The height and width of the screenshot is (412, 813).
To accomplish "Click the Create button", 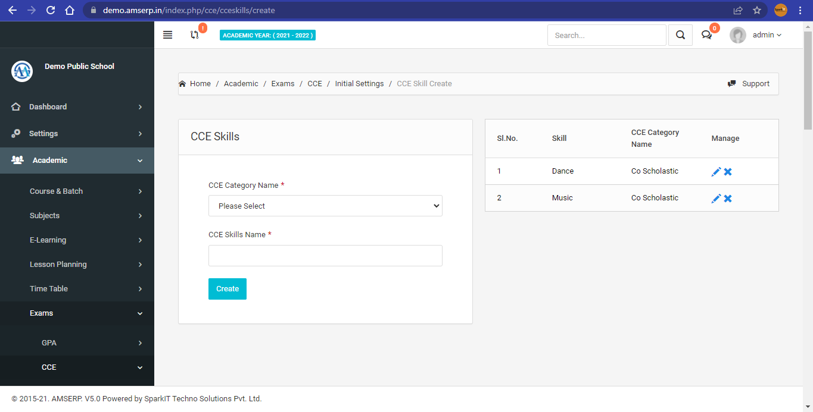I will point(227,288).
